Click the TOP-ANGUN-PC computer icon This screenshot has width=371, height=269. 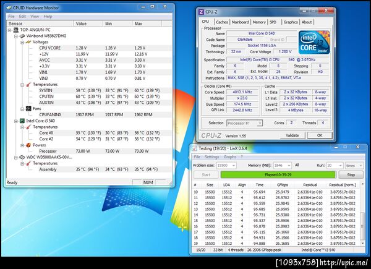click(x=16, y=30)
